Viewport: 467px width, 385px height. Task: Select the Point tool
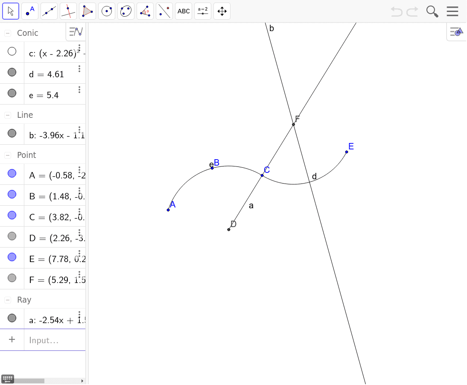coord(30,12)
